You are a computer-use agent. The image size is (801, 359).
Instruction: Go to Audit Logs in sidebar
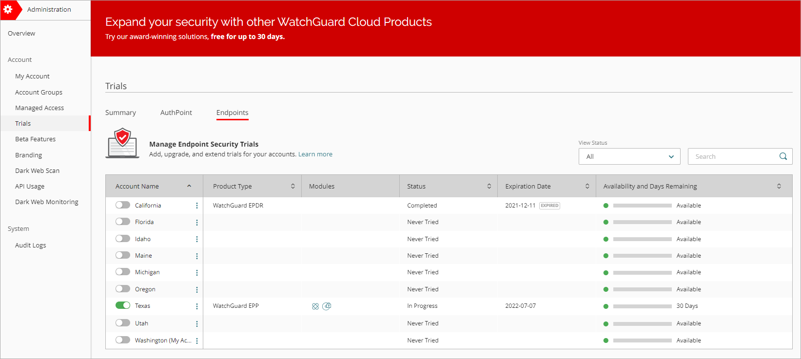[31, 245]
